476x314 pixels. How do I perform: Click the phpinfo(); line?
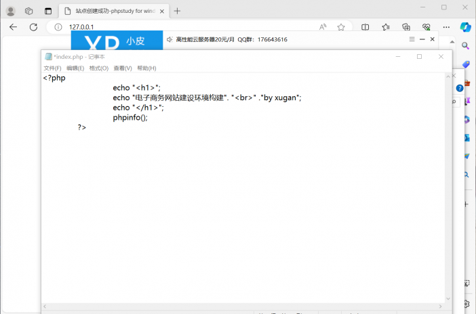(x=130, y=118)
